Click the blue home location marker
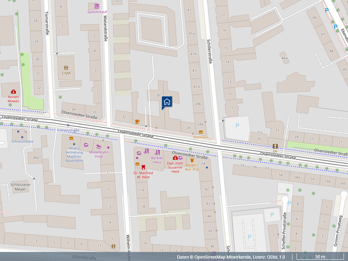This screenshot has width=348, height=261. coord(167,102)
